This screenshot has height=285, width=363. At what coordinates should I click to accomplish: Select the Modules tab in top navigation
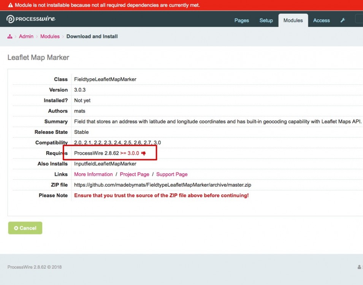click(x=293, y=21)
